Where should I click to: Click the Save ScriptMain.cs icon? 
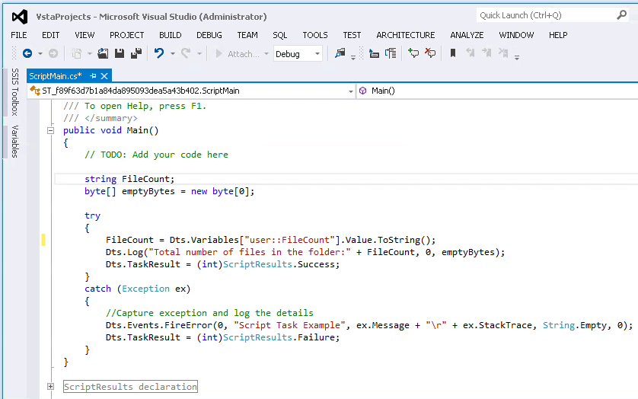pyautogui.click(x=120, y=53)
